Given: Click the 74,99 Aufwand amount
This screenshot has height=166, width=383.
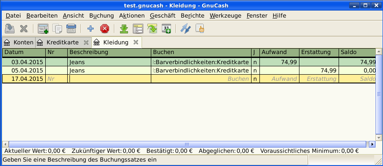Looking at the screenshot, I should [x=279, y=62].
